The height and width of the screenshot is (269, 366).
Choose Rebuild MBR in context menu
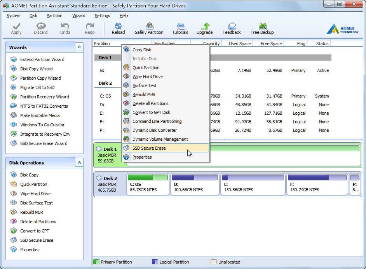(x=166, y=94)
